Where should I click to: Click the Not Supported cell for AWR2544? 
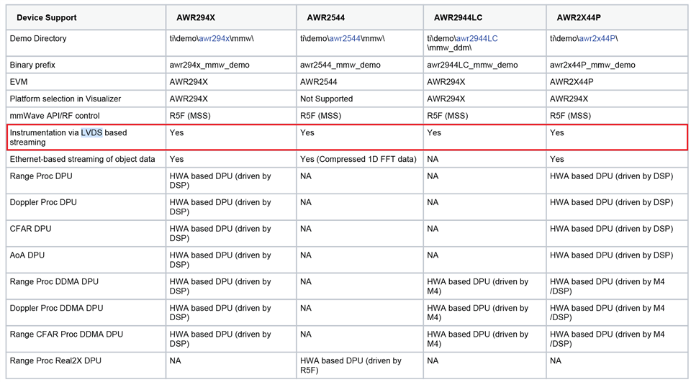[360, 99]
